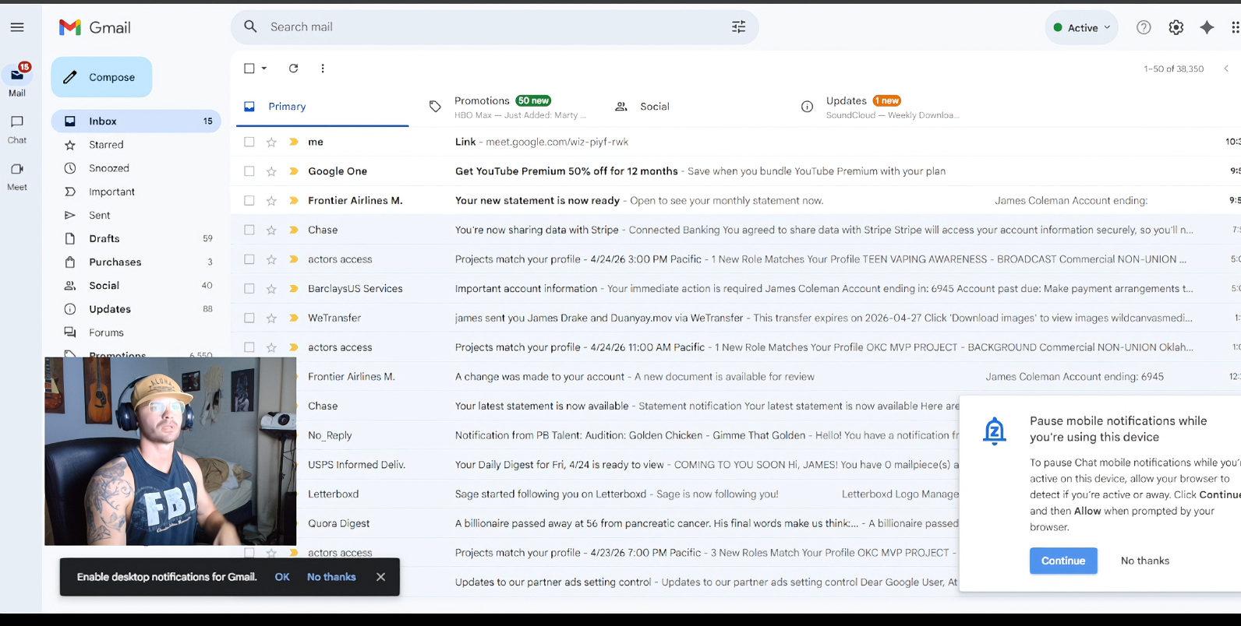Select the Chase Stripe email checkbox
Viewport: 1241px width, 626px height.
pyautogui.click(x=249, y=230)
